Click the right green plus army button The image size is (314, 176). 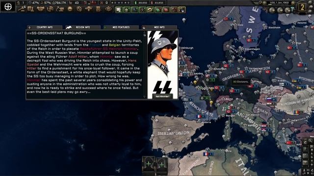click(x=161, y=164)
